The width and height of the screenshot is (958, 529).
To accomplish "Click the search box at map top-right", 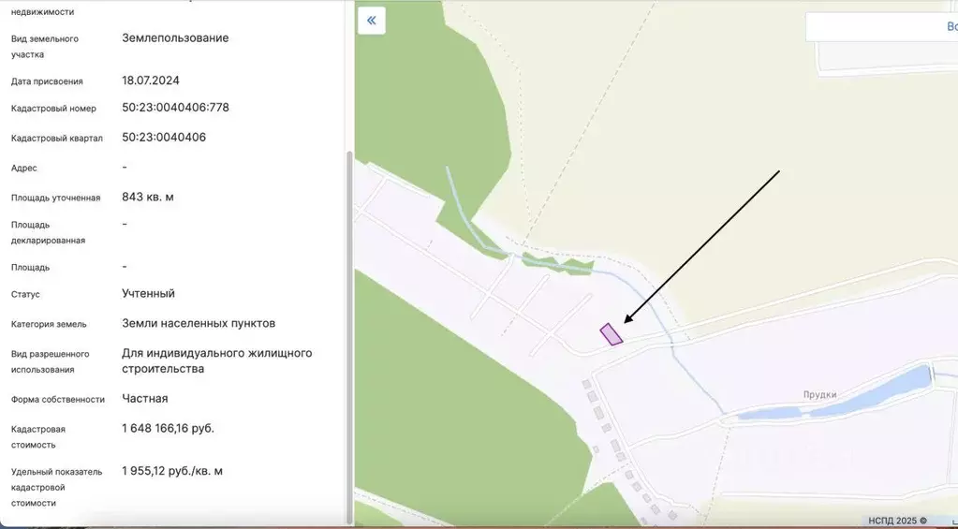I will click(x=881, y=27).
